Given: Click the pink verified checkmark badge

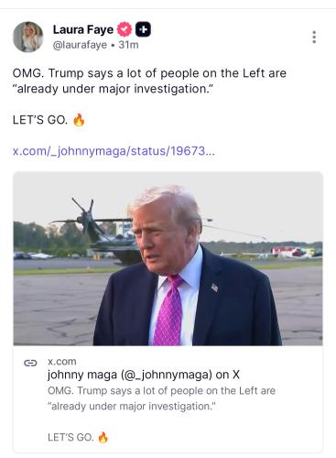Looking at the screenshot, I should click(x=125, y=29).
